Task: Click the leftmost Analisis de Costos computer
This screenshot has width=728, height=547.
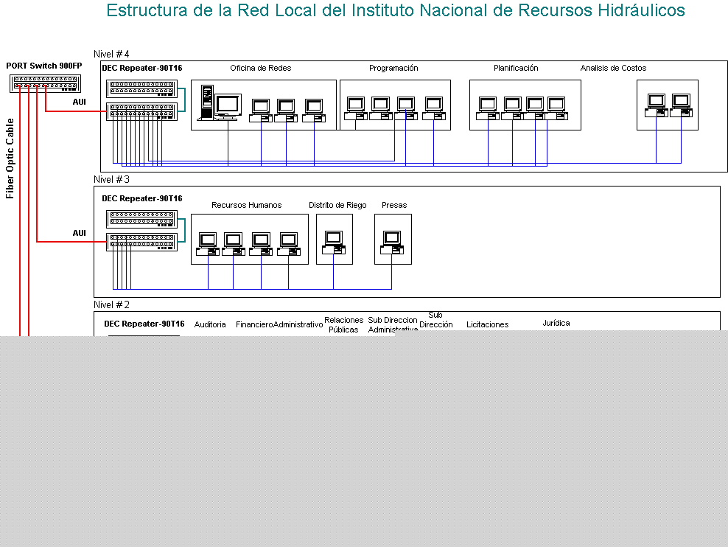Action: click(655, 105)
